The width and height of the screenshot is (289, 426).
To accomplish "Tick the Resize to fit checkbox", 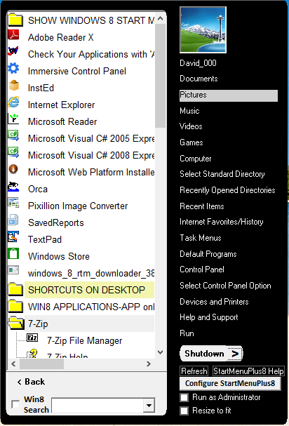I will click(184, 411).
